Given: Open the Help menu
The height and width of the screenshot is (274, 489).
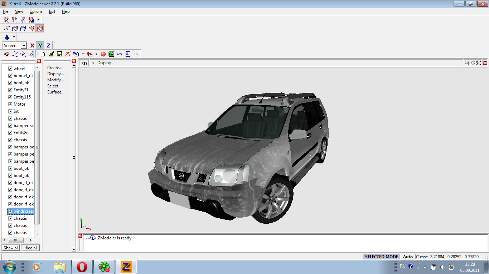Looking at the screenshot, I should click(x=66, y=11).
